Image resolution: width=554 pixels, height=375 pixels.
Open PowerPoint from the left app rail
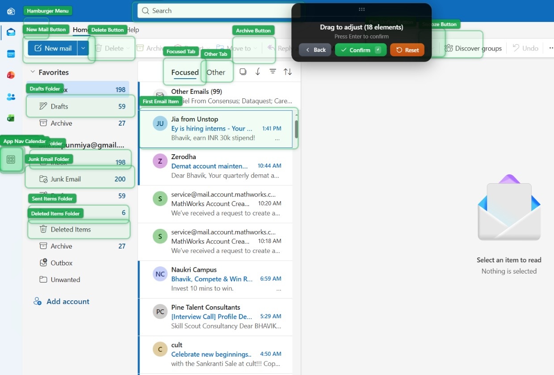point(11,75)
